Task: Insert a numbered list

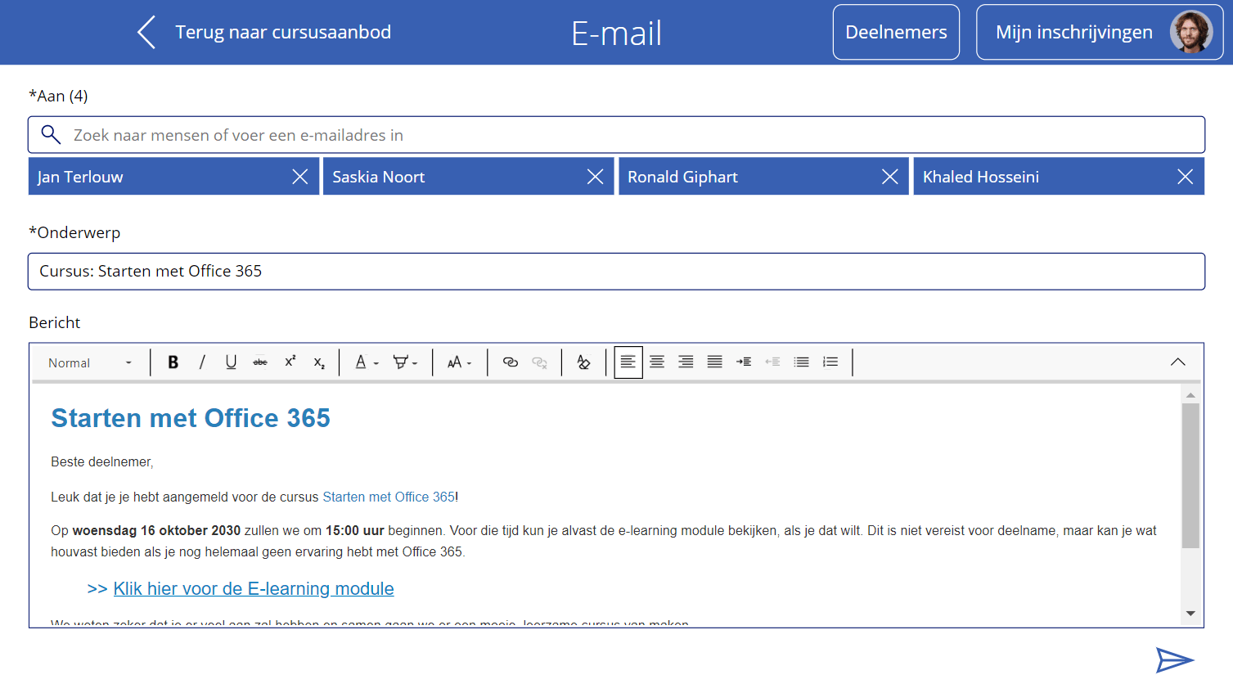Action: pyautogui.click(x=830, y=362)
